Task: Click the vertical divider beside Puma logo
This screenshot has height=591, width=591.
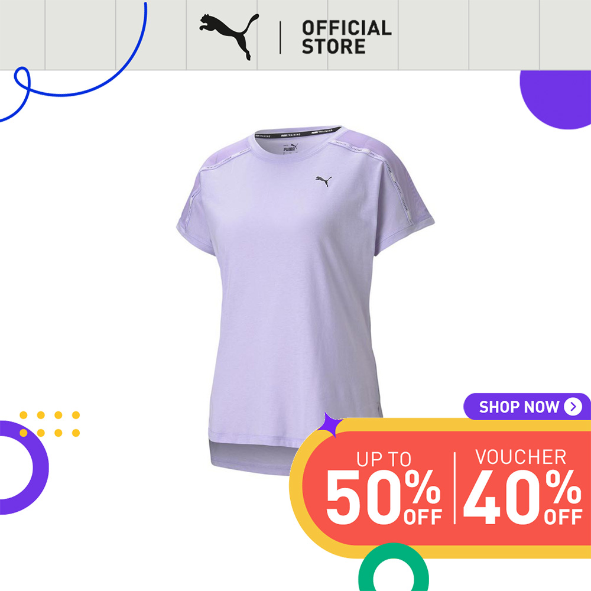Action: pyautogui.click(x=280, y=37)
